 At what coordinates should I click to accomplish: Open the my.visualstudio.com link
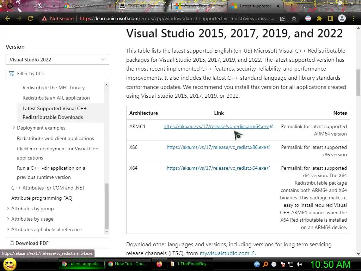coord(225,253)
